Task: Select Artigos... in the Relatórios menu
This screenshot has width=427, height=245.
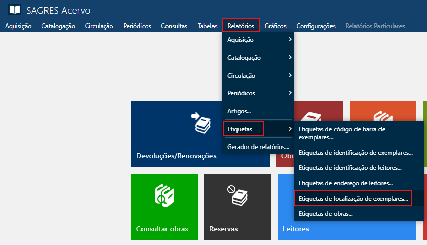Action: click(239, 111)
